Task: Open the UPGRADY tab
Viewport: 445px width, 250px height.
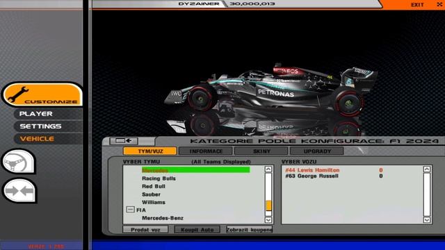Action: (x=317, y=151)
